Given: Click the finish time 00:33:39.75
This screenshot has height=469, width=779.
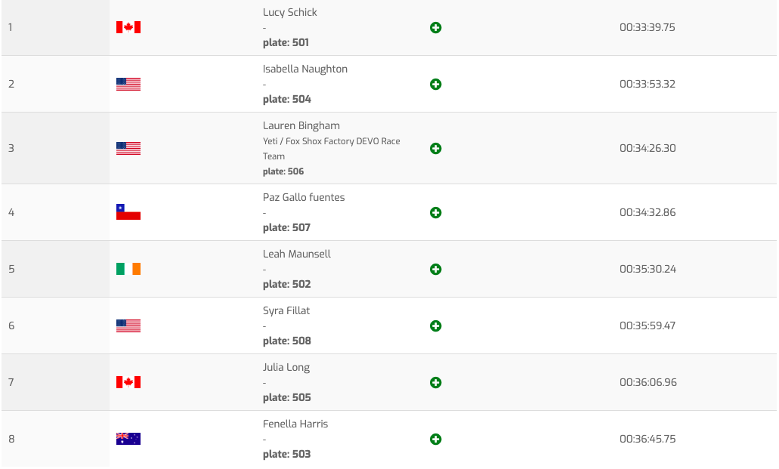Looking at the screenshot, I should pos(647,27).
